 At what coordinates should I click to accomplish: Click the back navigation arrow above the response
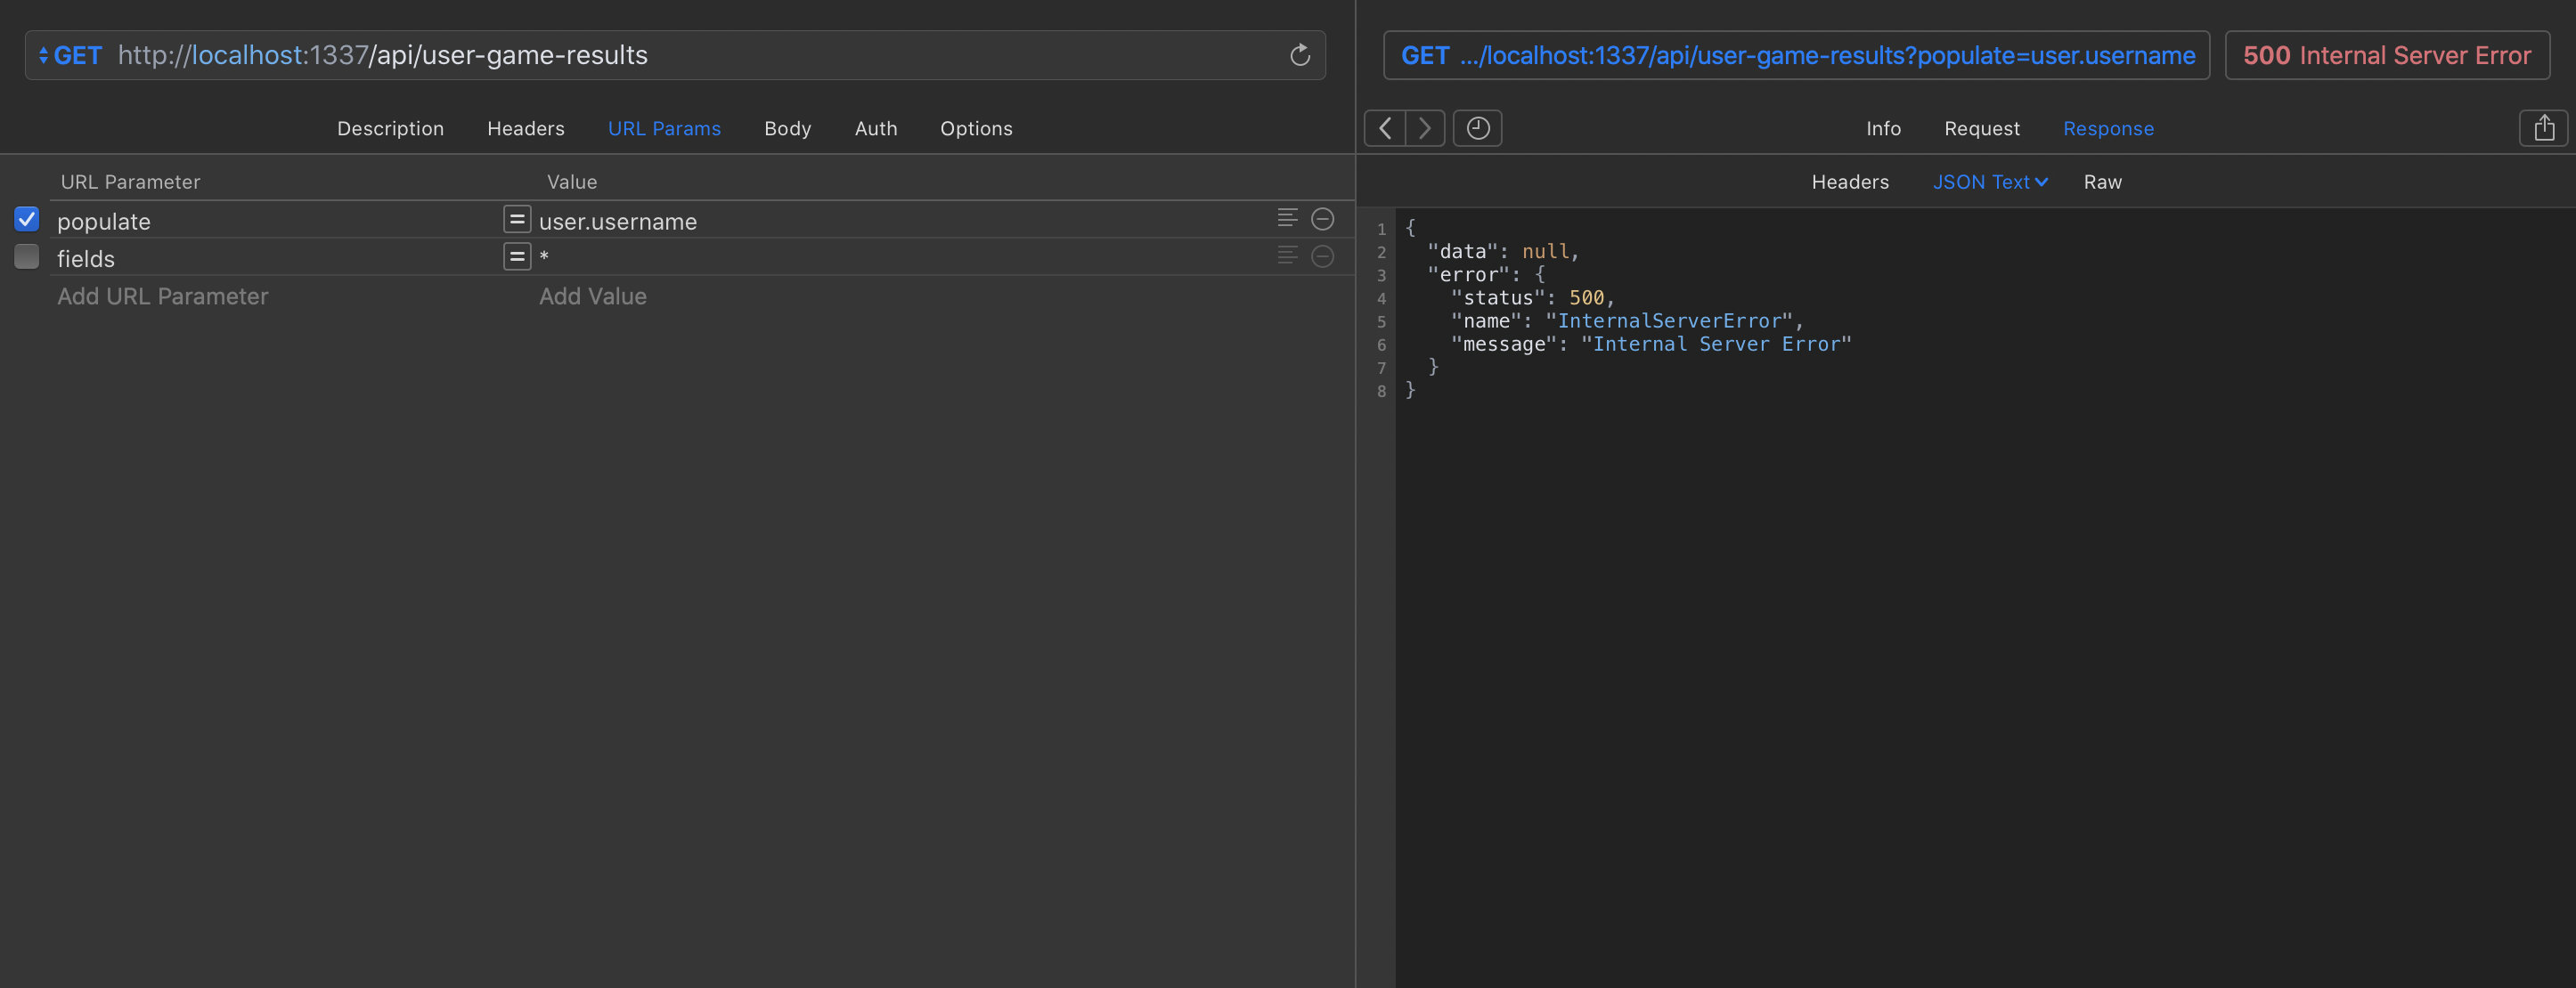point(1384,128)
